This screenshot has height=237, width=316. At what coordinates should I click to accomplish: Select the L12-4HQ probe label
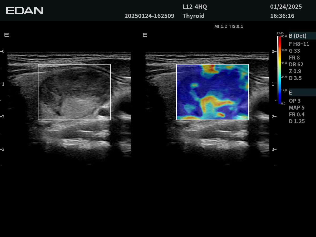pyautogui.click(x=195, y=7)
